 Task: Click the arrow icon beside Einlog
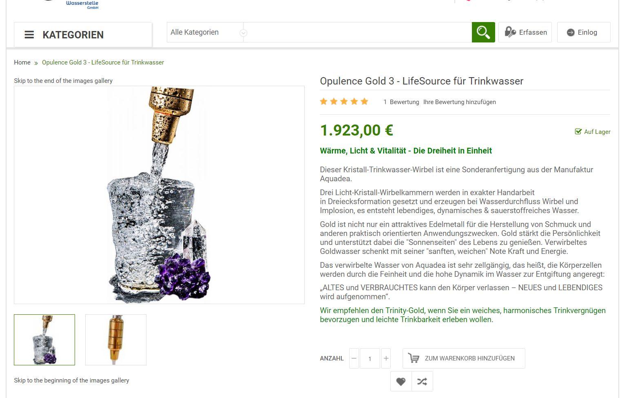point(570,32)
